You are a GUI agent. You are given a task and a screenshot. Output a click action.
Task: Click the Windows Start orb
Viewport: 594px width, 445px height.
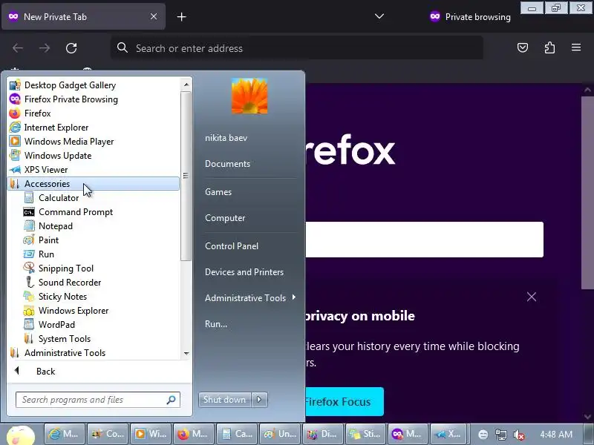pyautogui.click(x=21, y=435)
